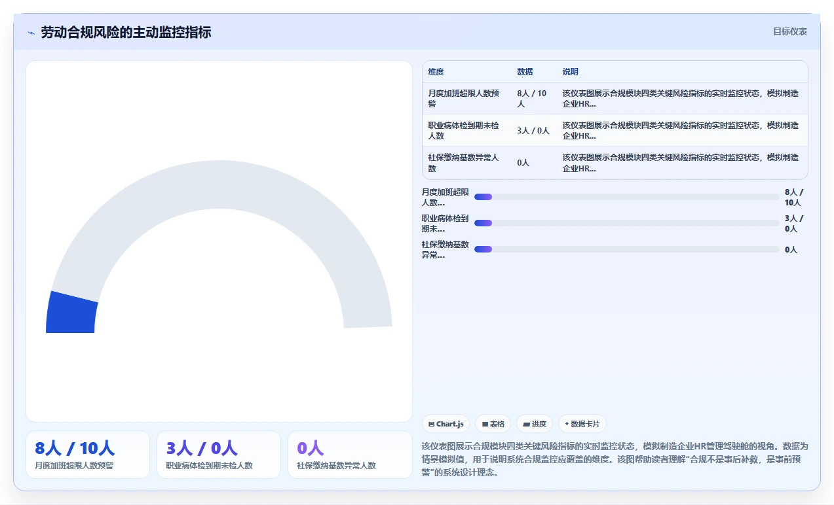Select the 数据卡片 chip
834x505 pixels.
582,424
